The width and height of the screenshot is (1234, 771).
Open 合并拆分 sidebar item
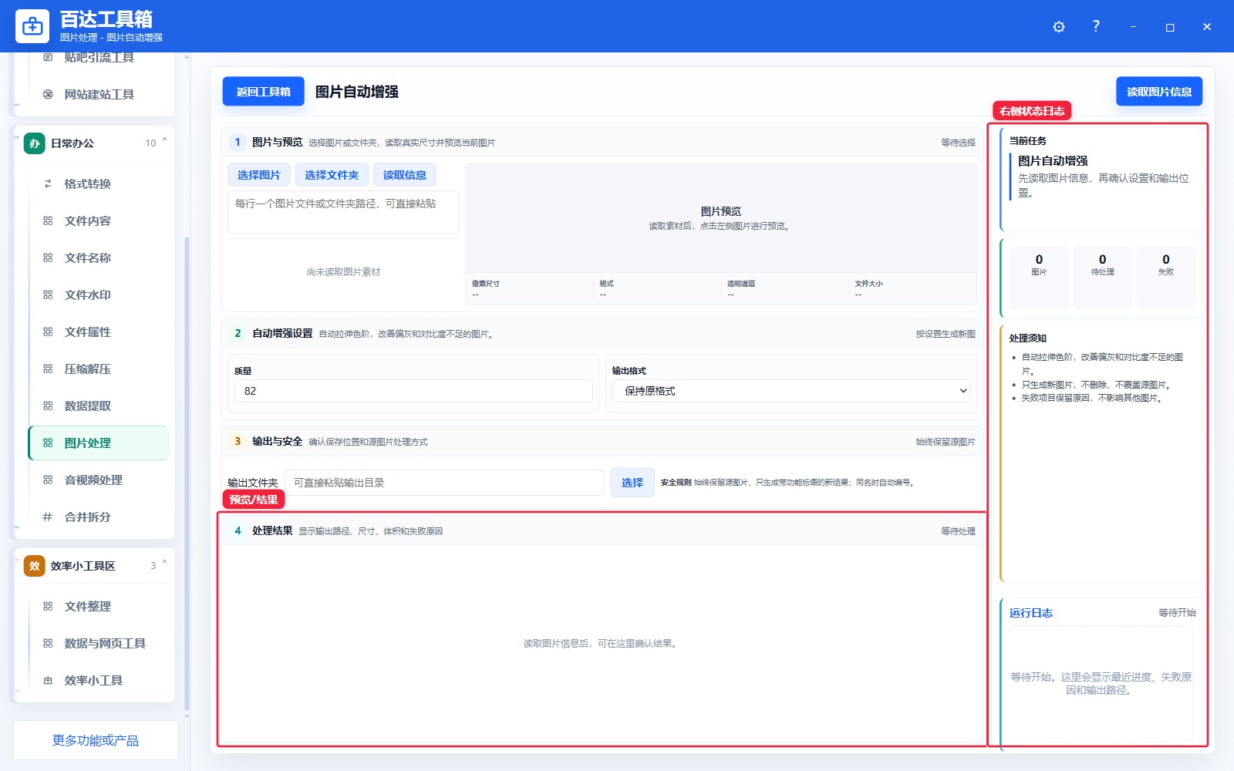coord(99,517)
